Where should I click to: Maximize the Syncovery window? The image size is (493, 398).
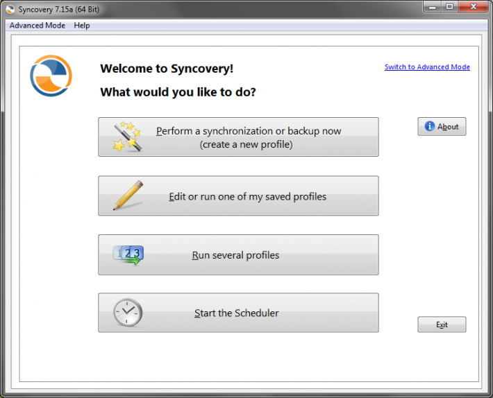(x=450, y=7)
